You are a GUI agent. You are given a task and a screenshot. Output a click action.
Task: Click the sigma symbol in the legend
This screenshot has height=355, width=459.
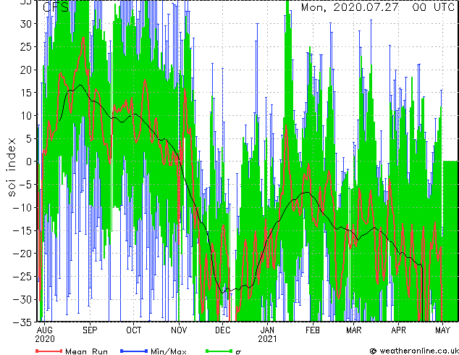238,352
